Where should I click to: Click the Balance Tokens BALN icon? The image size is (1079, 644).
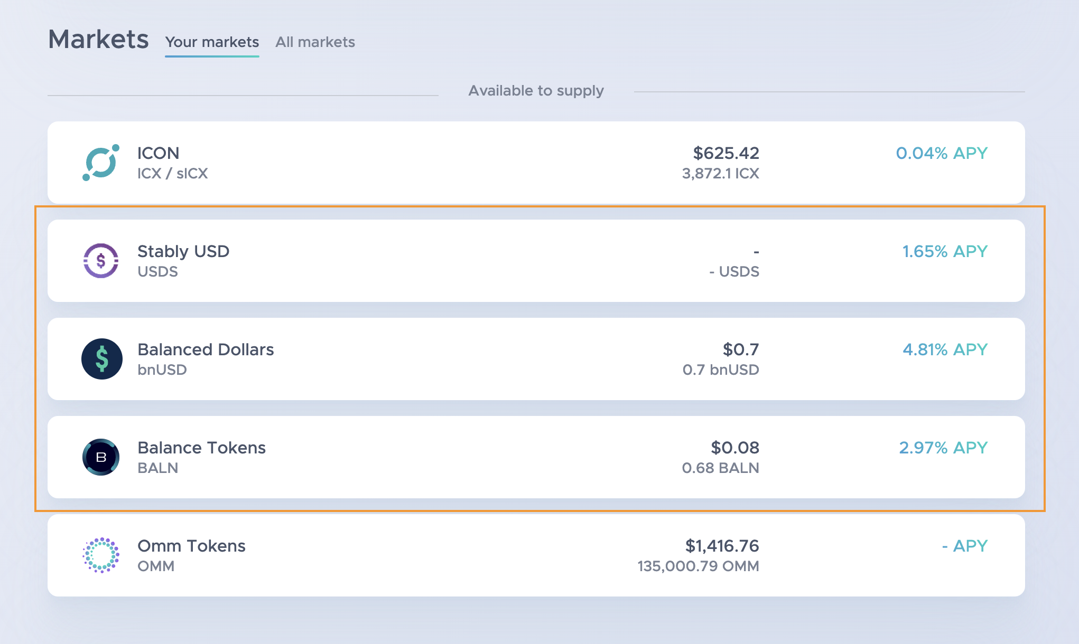[102, 457]
